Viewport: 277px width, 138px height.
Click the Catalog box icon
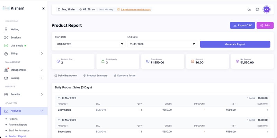pyautogui.click(x=6, y=78)
